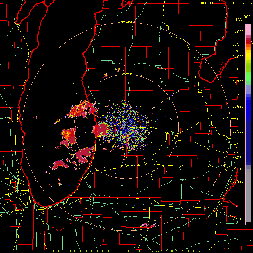Click the 0.733 legend value
Screen dimensions: 253x253
coord(238,94)
